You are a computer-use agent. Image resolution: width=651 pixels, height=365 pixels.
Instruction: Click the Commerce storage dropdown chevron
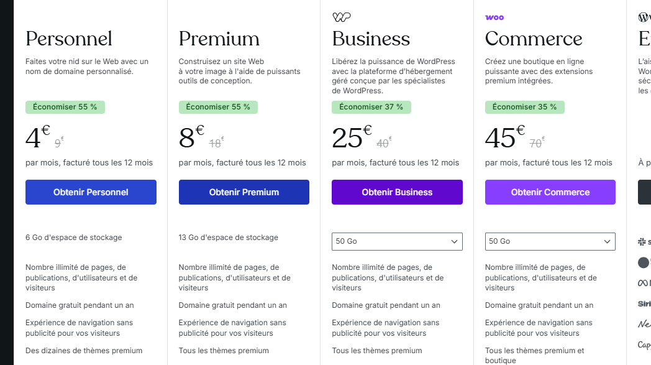pyautogui.click(x=607, y=241)
